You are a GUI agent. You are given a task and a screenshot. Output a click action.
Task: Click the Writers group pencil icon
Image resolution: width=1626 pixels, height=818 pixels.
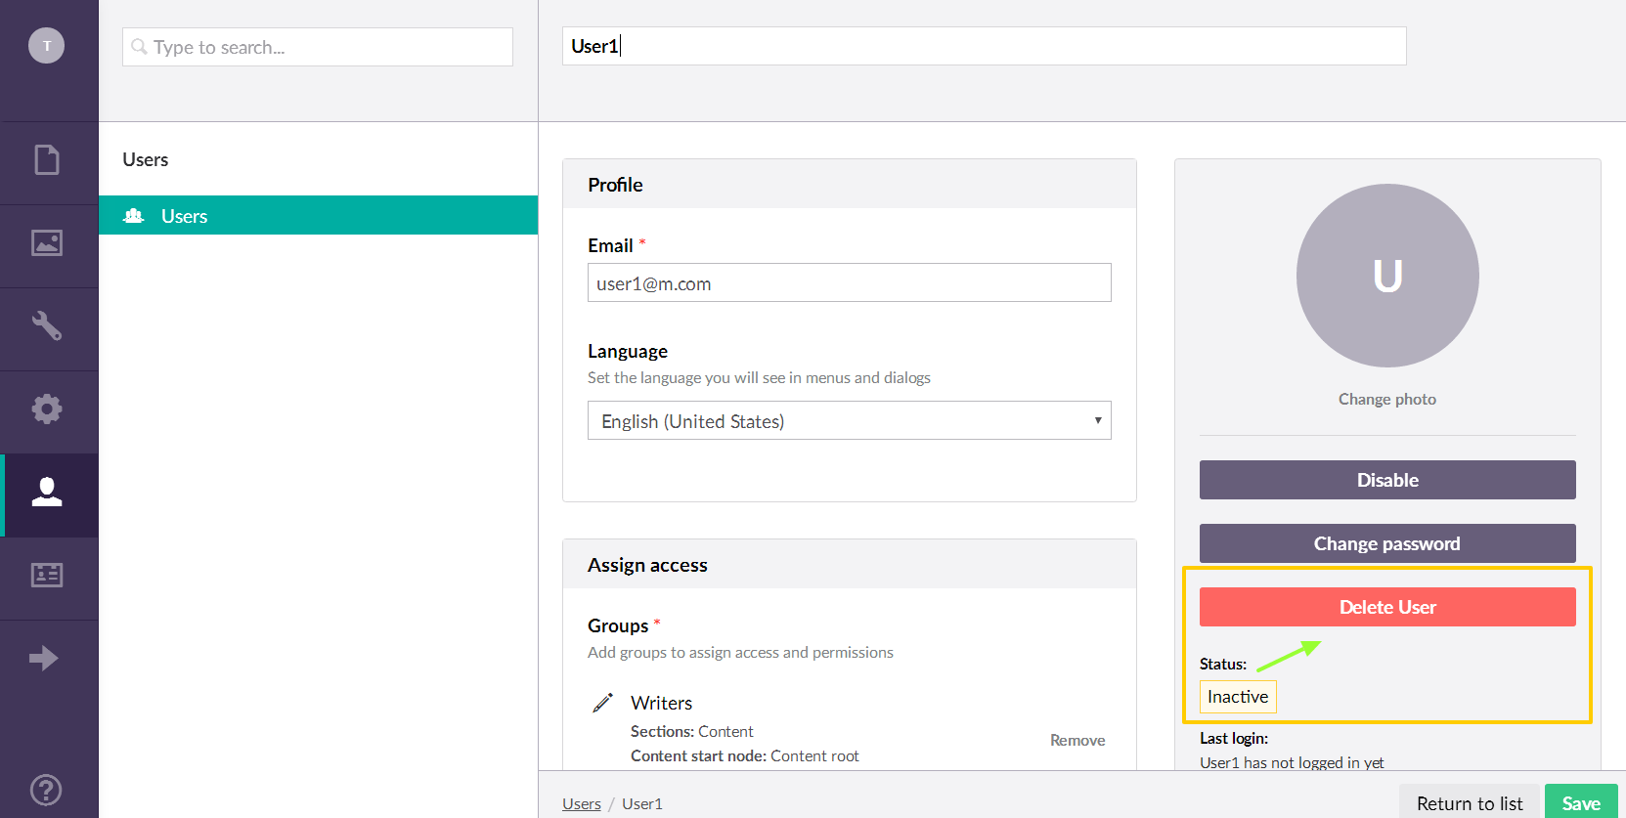click(603, 703)
